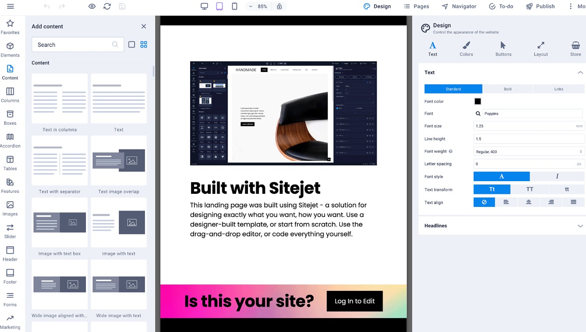The height and width of the screenshot is (332, 586).
Task: Open Header in the sidebar
Action: tap(10, 254)
